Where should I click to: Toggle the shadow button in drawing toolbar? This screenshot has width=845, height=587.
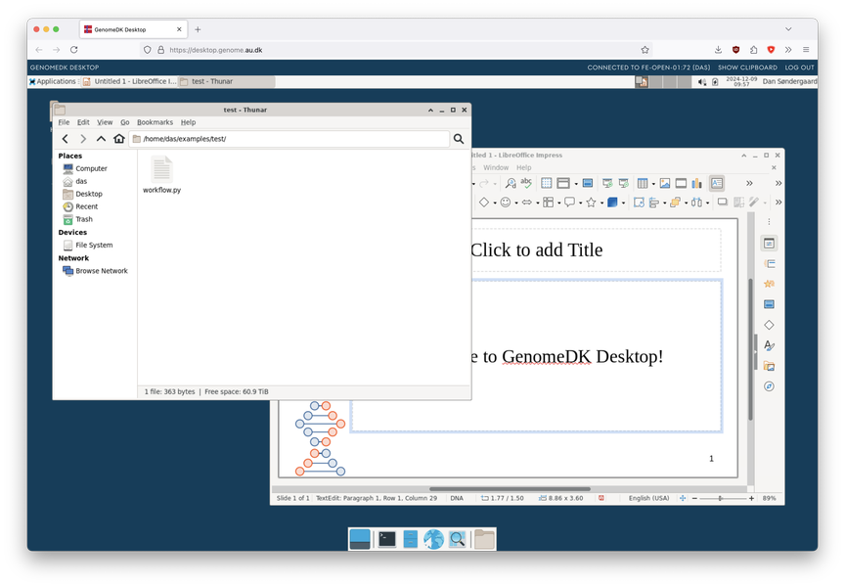coord(723,203)
